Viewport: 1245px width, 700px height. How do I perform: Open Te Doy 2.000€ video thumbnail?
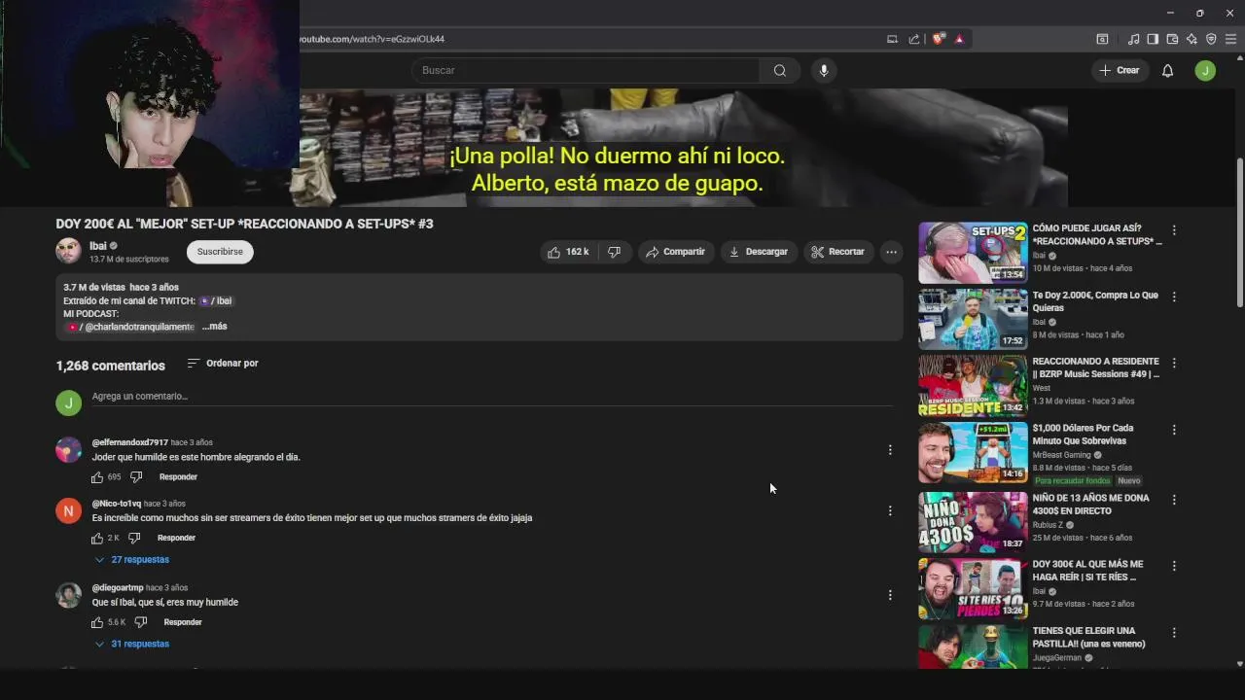pyautogui.click(x=973, y=319)
